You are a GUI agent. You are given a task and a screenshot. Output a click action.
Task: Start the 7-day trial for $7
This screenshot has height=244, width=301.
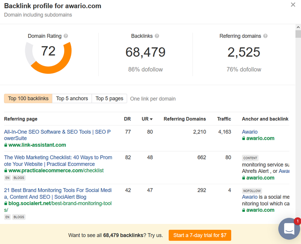[x=200, y=235]
